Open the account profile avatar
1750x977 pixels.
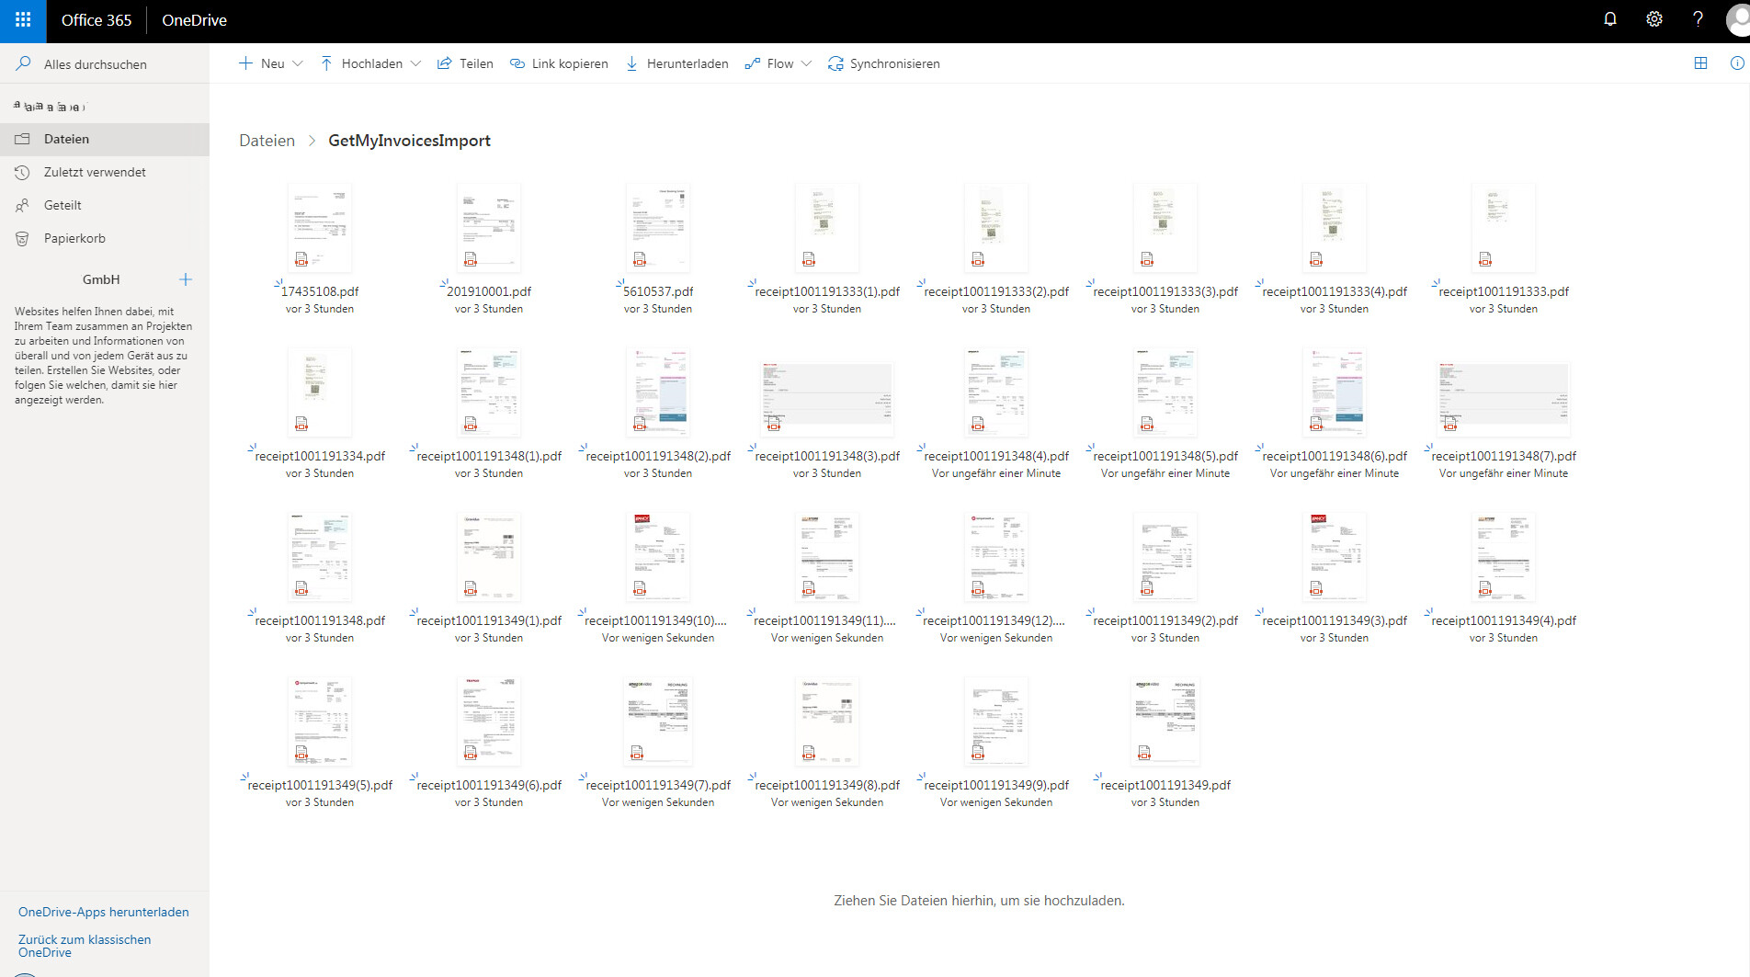[x=1739, y=19]
